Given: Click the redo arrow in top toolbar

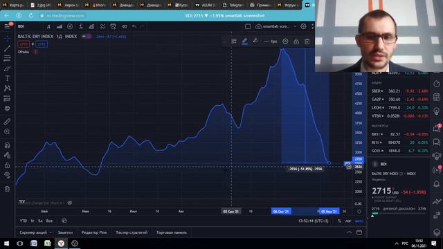Looking at the screenshot, I should [142, 26].
